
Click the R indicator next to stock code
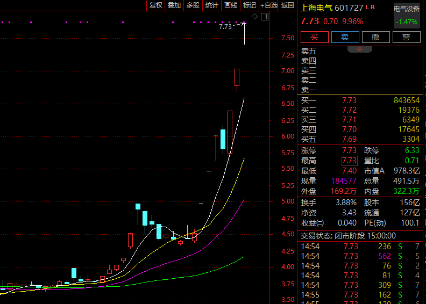click(373, 8)
